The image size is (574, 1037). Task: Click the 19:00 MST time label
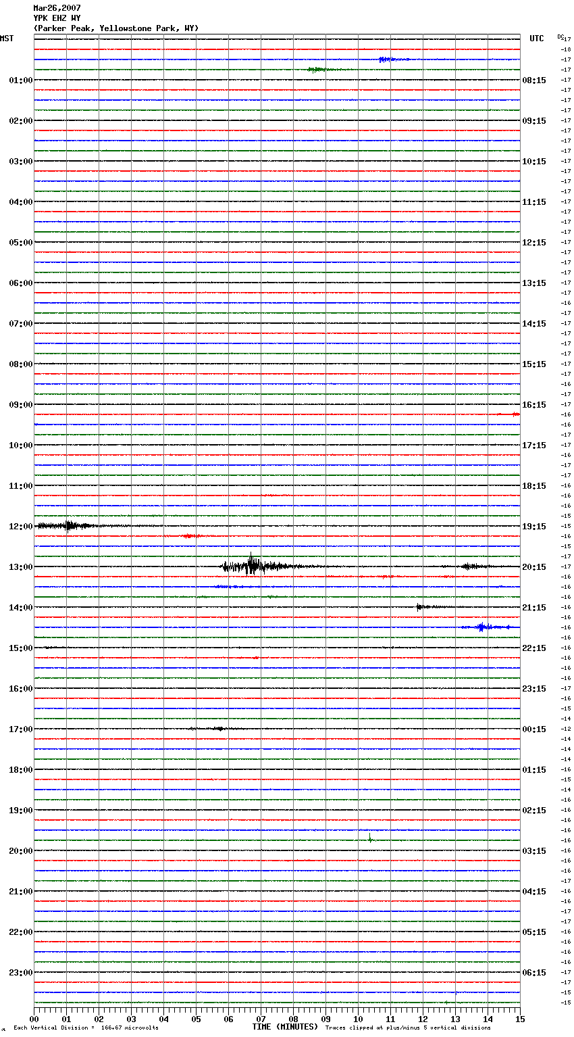pos(21,811)
